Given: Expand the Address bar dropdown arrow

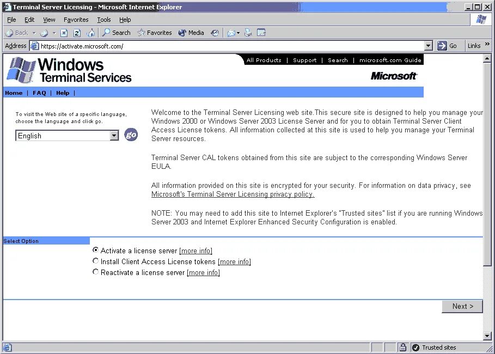Looking at the screenshot, I should (428, 46).
